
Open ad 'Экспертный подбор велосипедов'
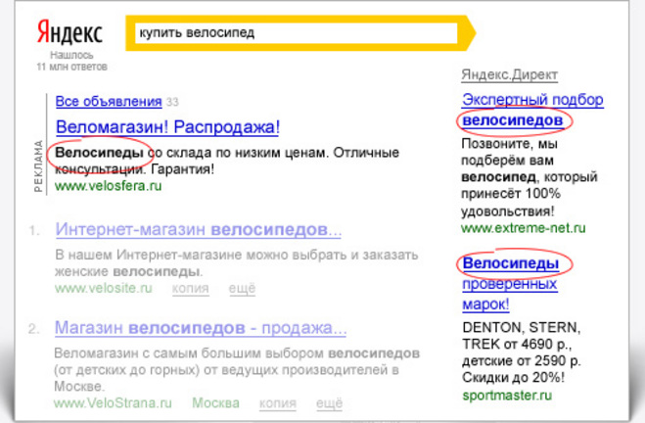[x=532, y=110]
